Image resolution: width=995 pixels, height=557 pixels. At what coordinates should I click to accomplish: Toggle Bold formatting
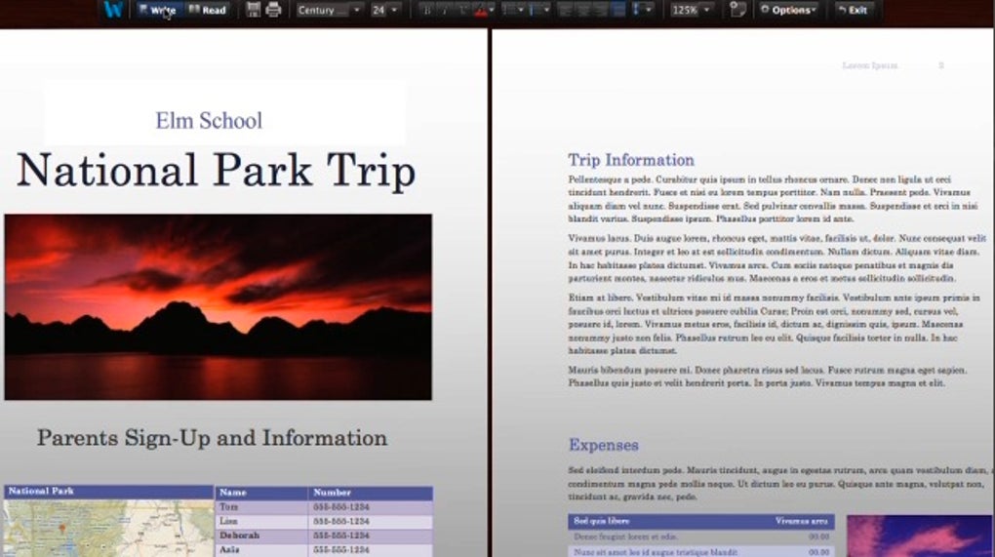427,10
